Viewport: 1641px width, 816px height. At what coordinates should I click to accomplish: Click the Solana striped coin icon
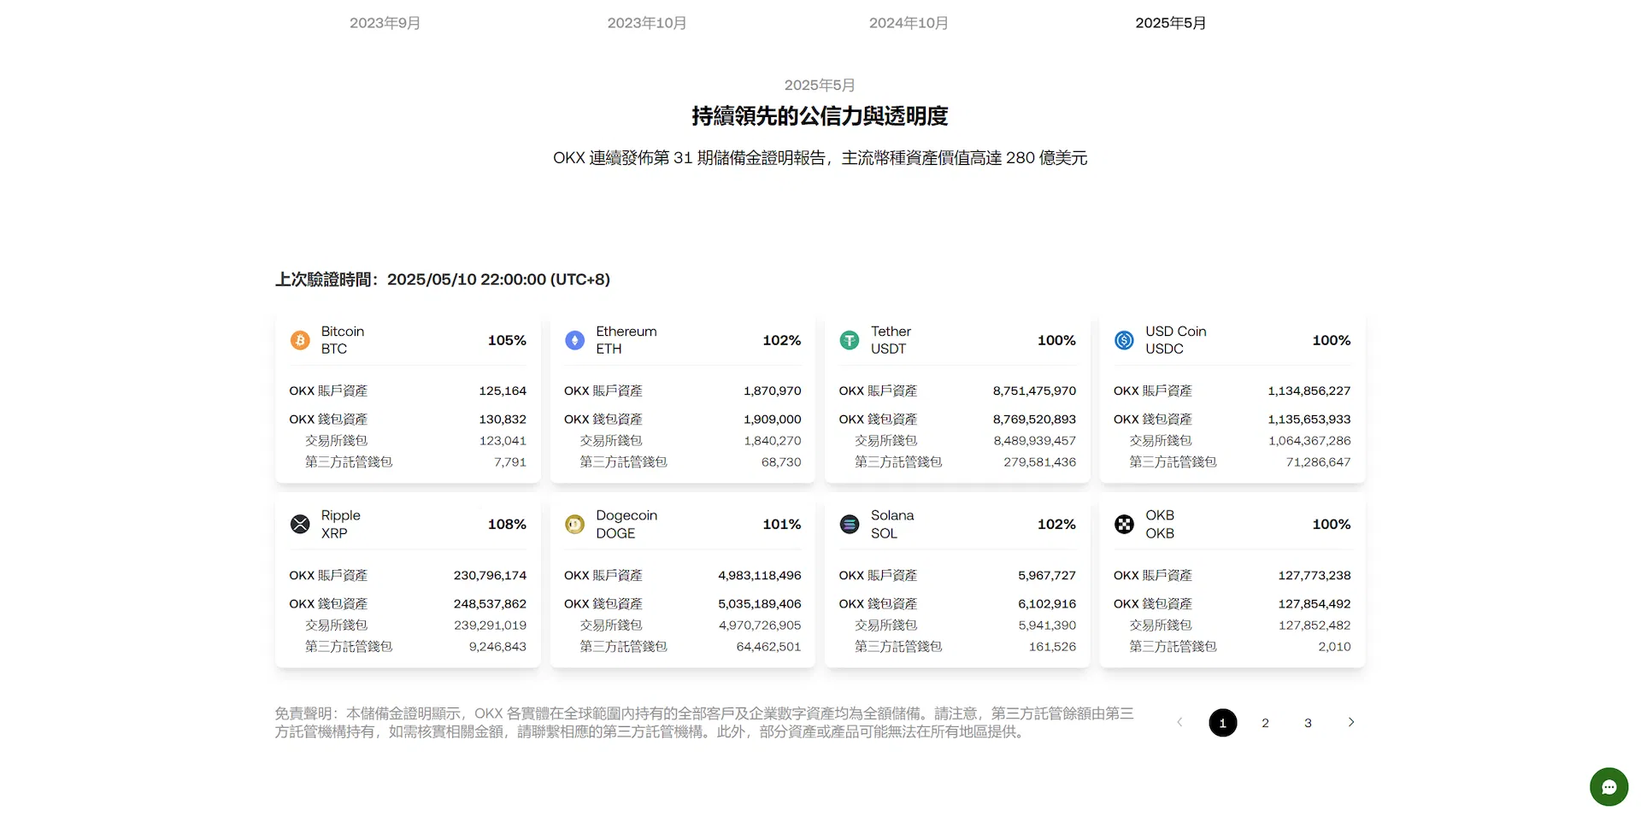[x=850, y=524]
